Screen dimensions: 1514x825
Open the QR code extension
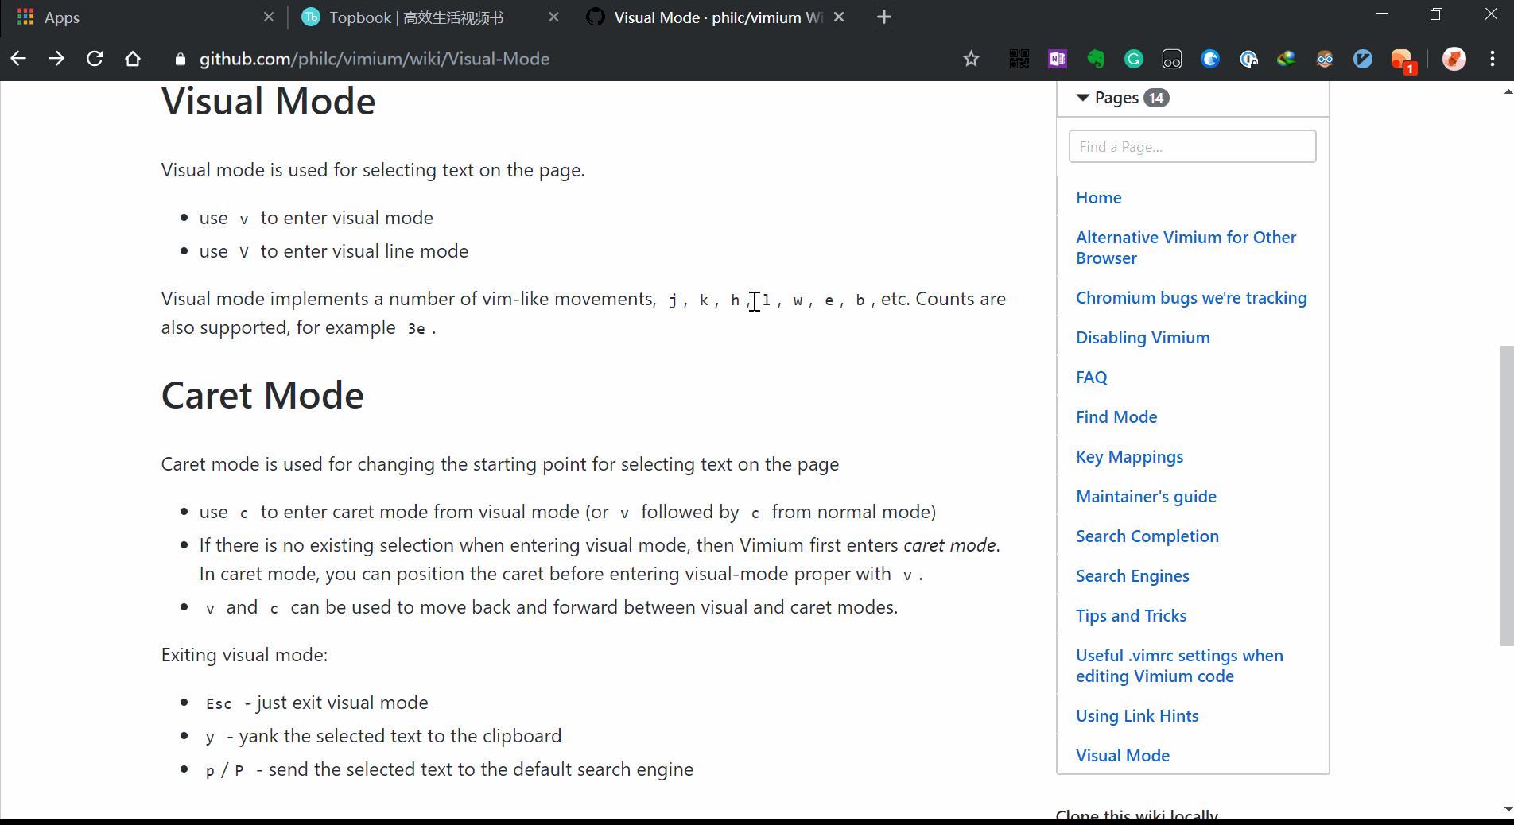(1019, 59)
